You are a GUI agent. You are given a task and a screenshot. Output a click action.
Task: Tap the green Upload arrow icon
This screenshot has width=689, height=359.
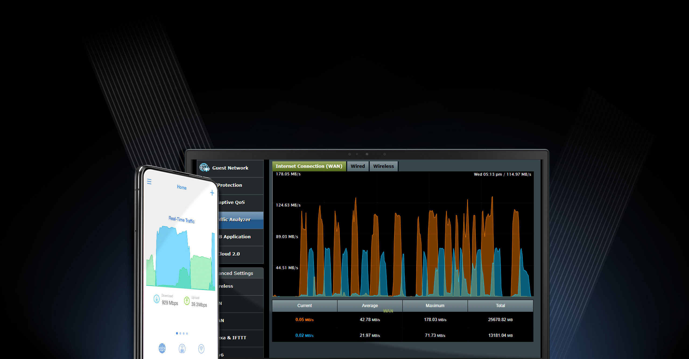coord(187,301)
